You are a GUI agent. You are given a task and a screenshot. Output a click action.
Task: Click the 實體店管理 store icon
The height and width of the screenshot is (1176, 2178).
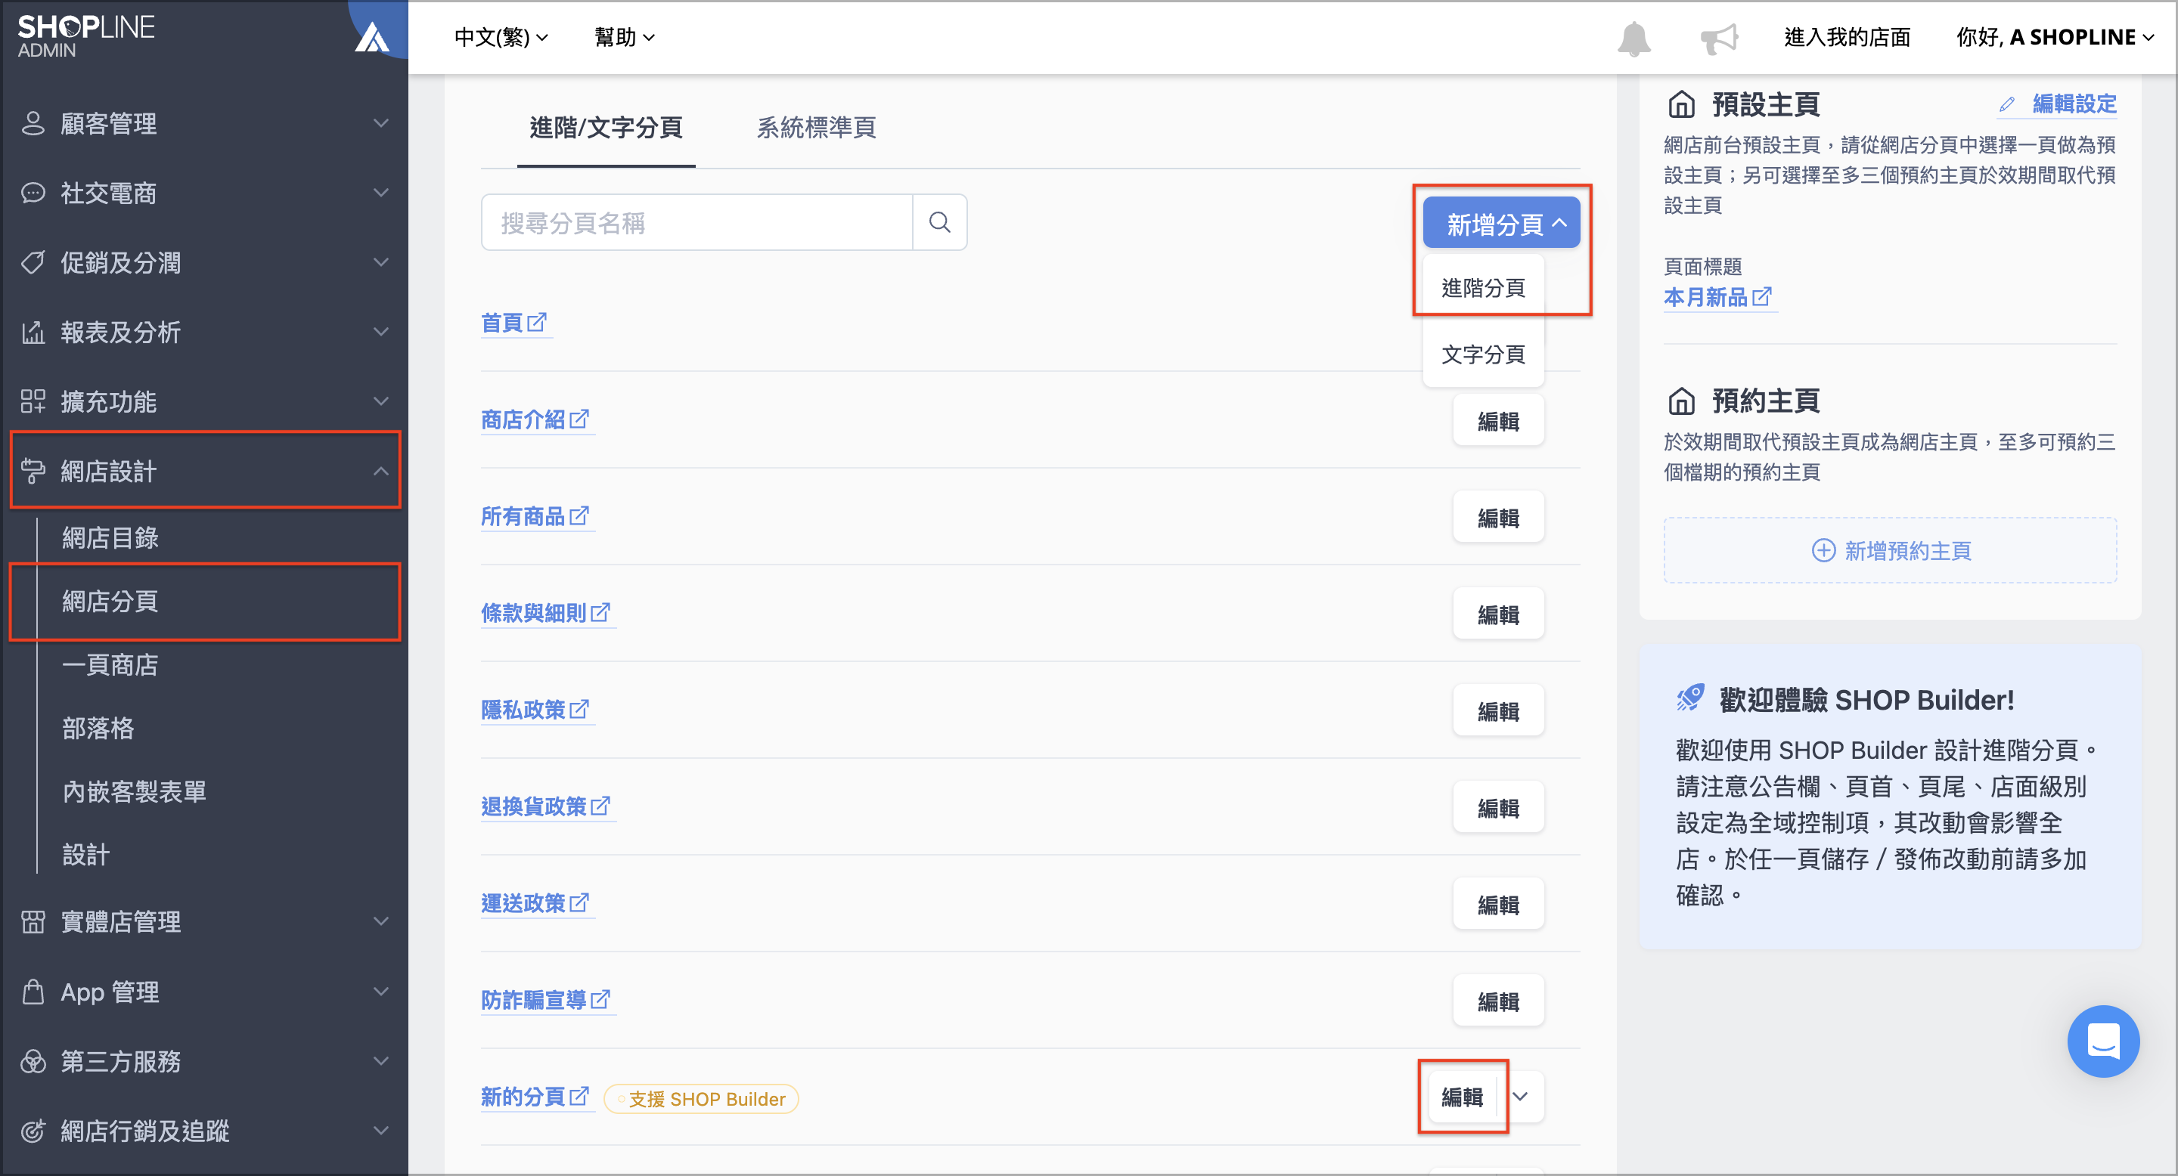click(x=32, y=921)
